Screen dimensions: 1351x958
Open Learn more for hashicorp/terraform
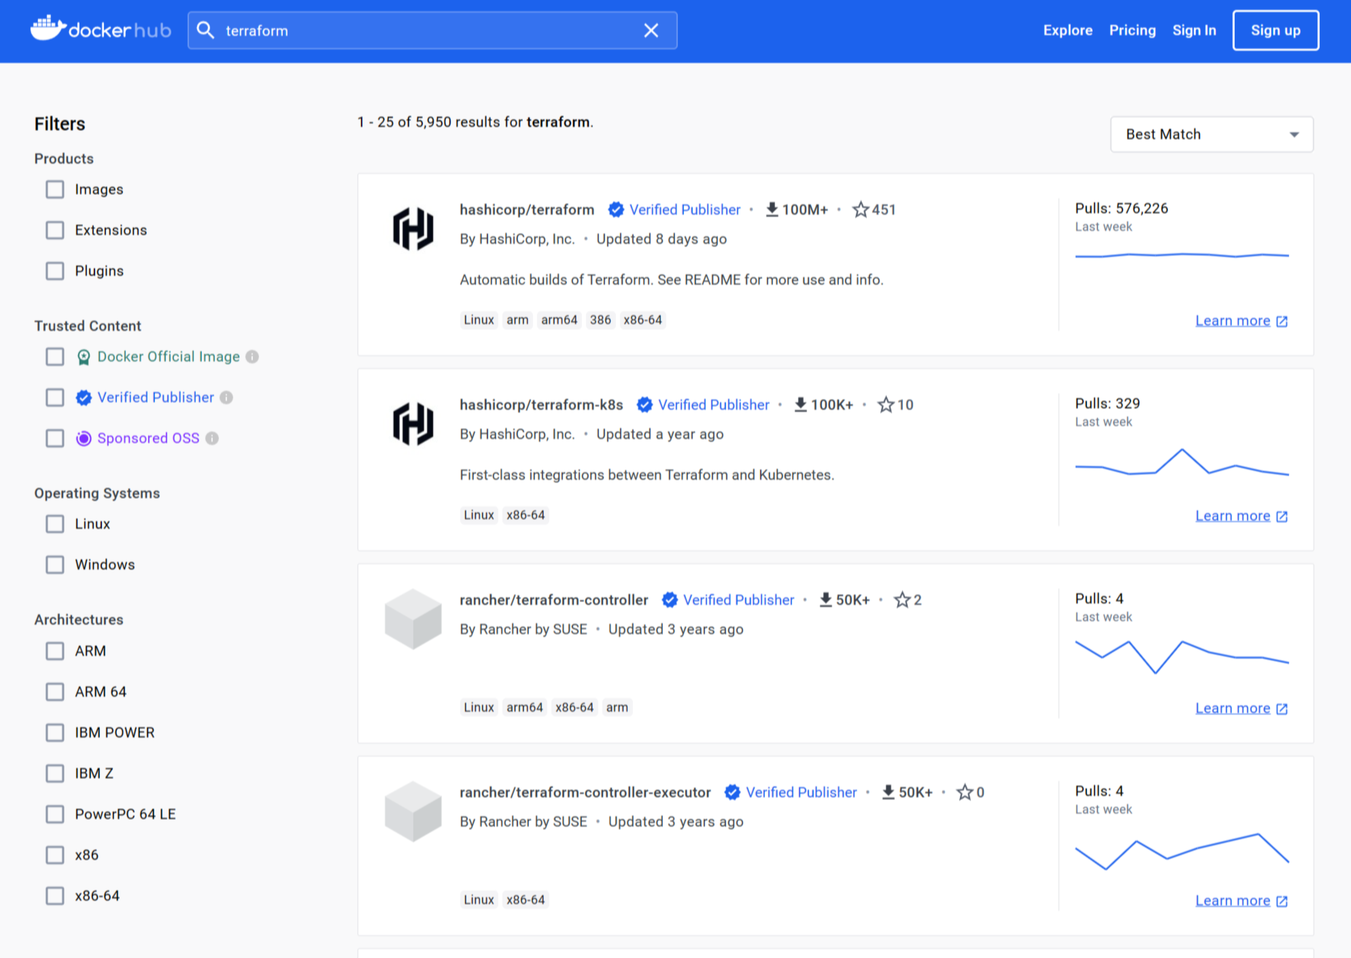(1233, 320)
